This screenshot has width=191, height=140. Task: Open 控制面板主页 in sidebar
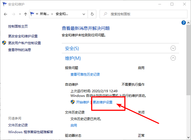pyautogui.click(x=18, y=26)
